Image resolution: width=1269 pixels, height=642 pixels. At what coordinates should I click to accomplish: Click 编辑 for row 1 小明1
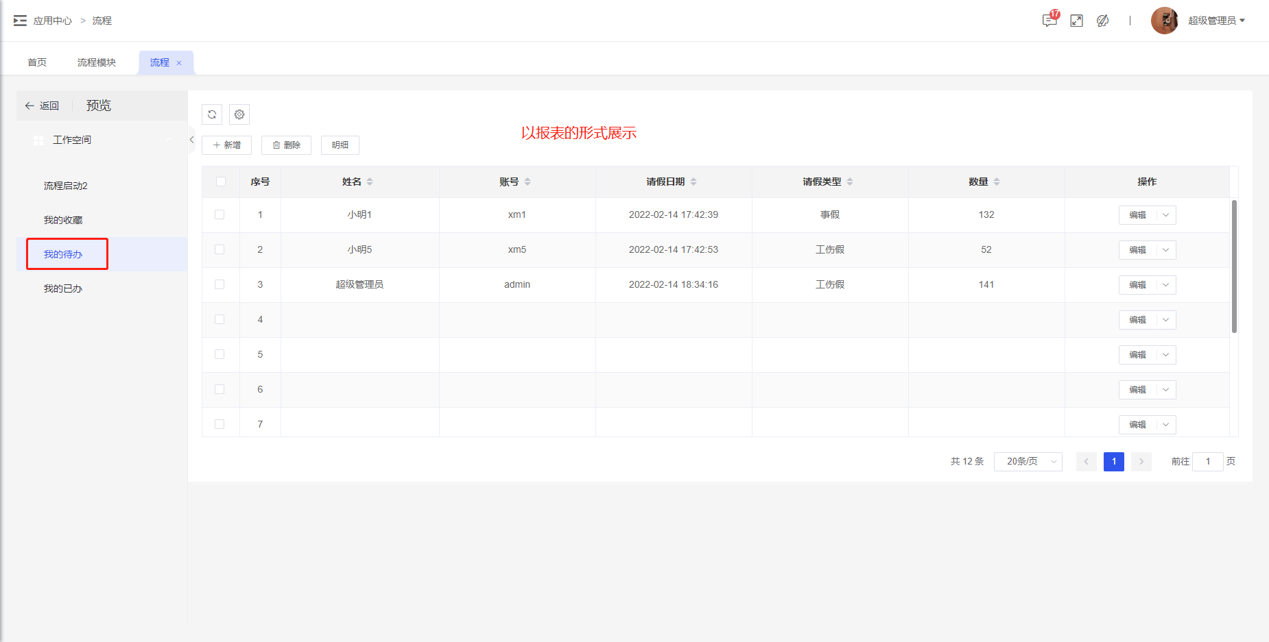[x=1138, y=215]
